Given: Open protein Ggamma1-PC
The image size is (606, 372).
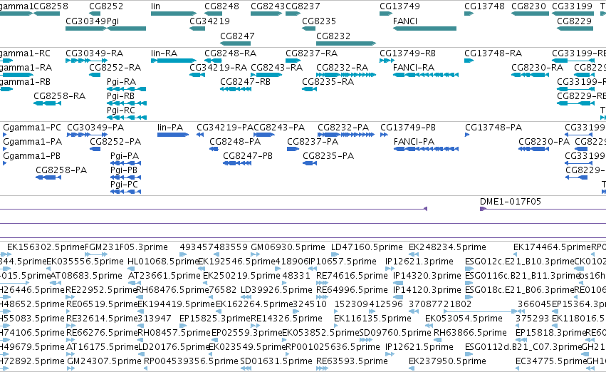Looking at the screenshot, I should (x=5, y=135).
